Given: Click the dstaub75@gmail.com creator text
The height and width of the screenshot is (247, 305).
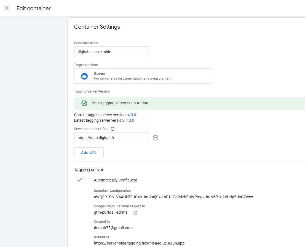Looking at the screenshot, I should tap(113, 228).
